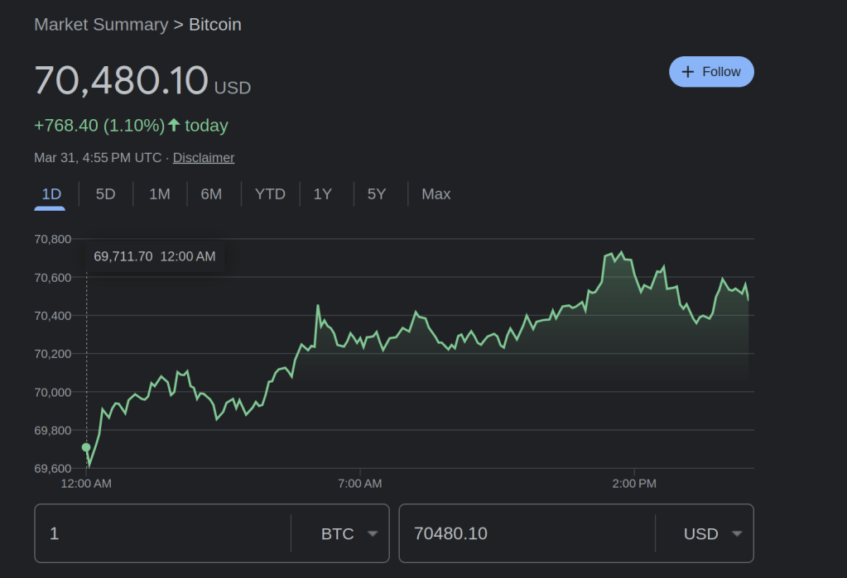Switch to the 1M chart tab

coord(159,194)
